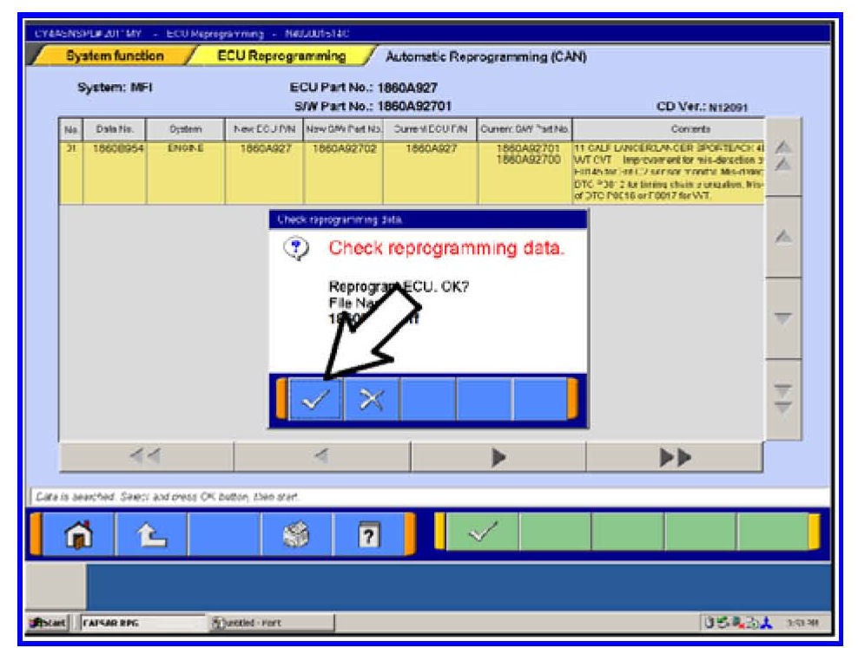Switch to the System function tab
The image size is (858, 648).
pyautogui.click(x=115, y=56)
